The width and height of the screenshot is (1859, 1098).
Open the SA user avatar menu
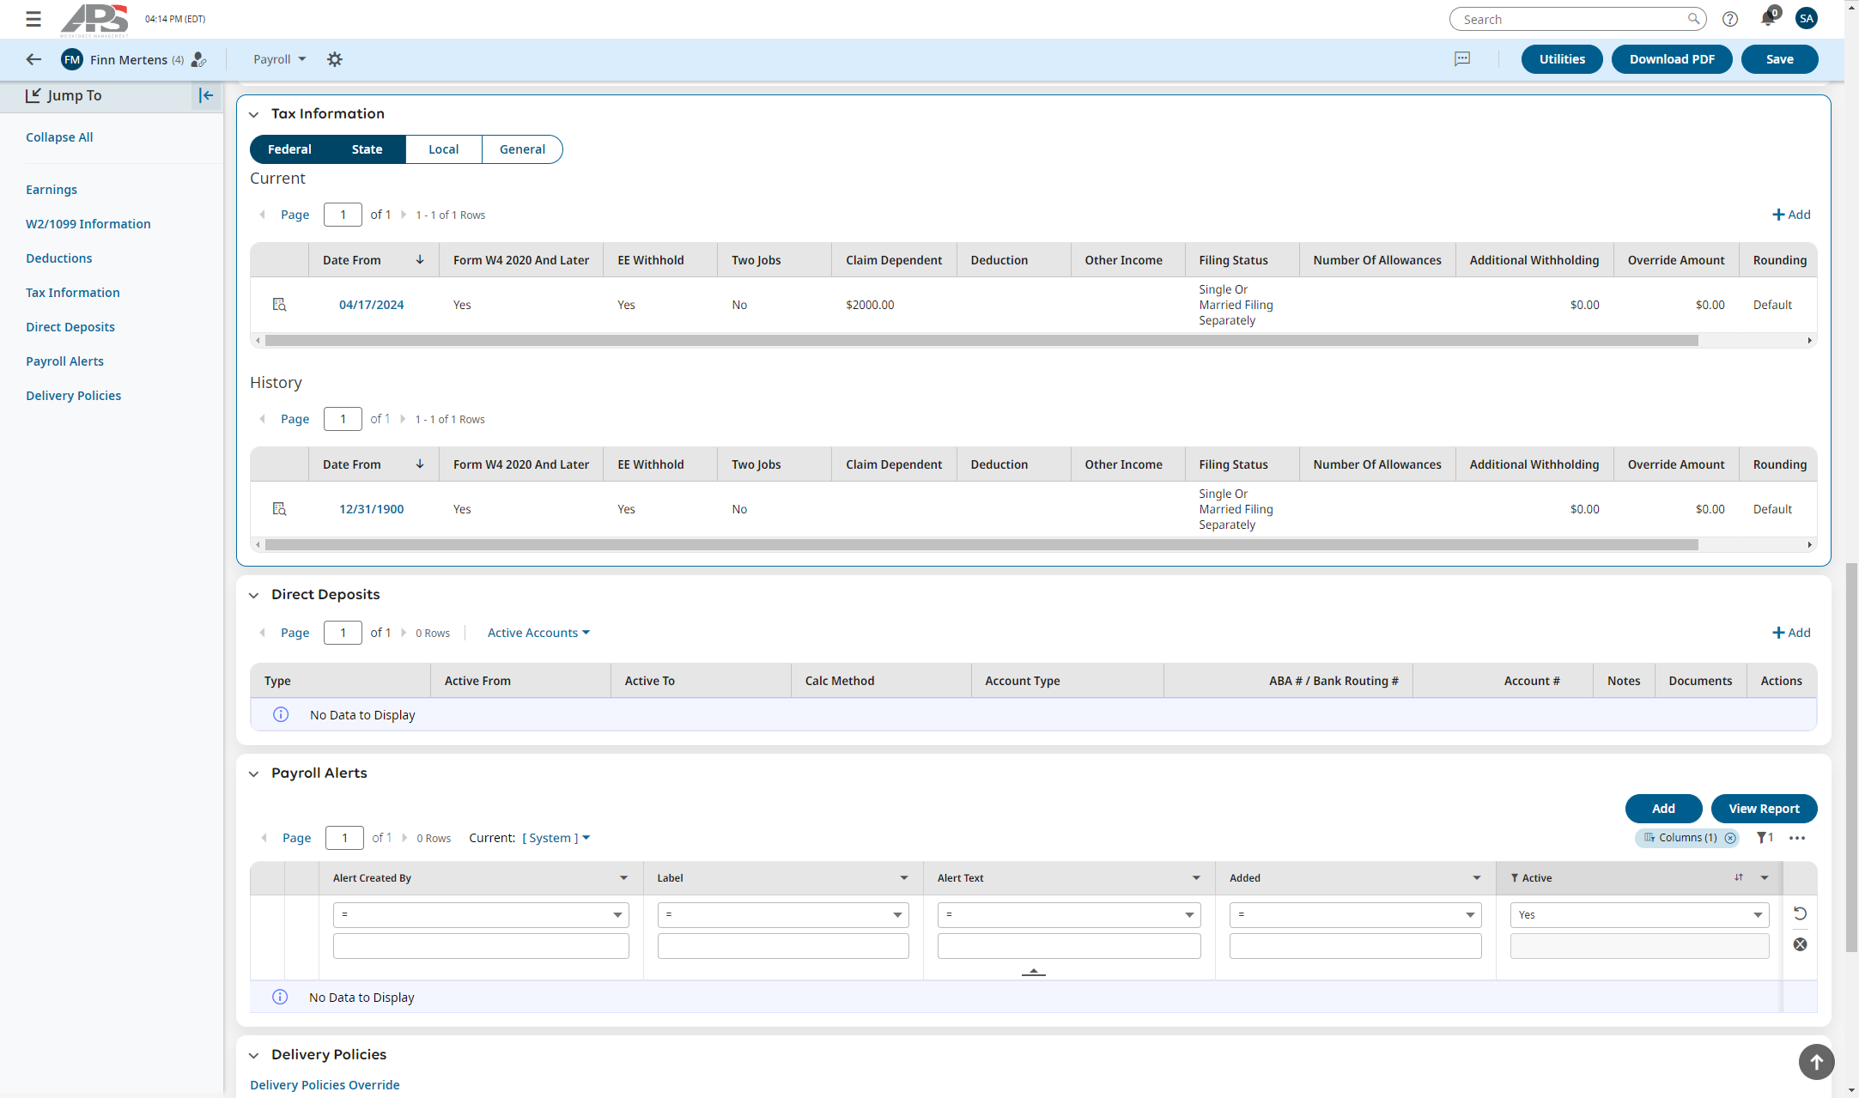(x=1807, y=18)
